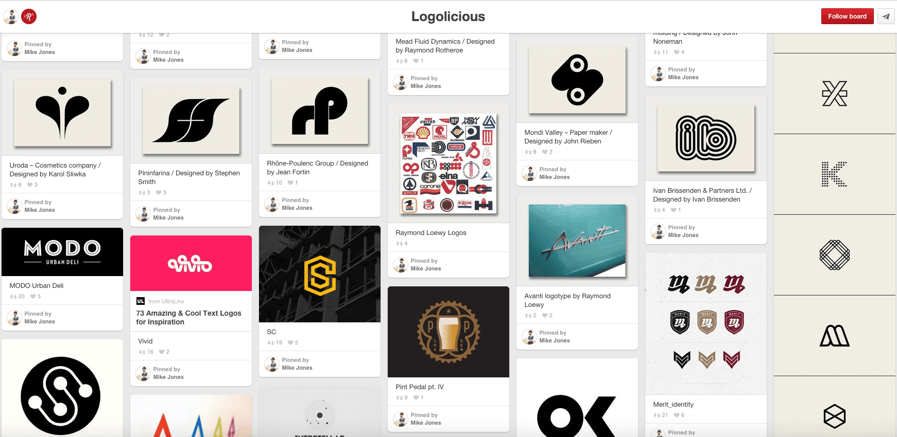Click the heart icon under Pint Pedal pt. IV
Image resolution: width=897 pixels, height=437 pixels.
416,397
